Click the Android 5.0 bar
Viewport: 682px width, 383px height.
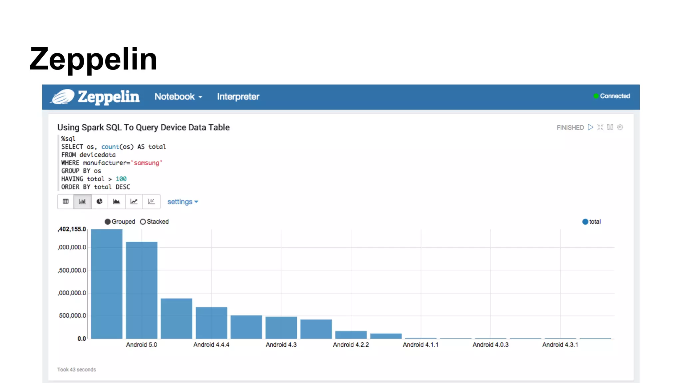[142, 289]
